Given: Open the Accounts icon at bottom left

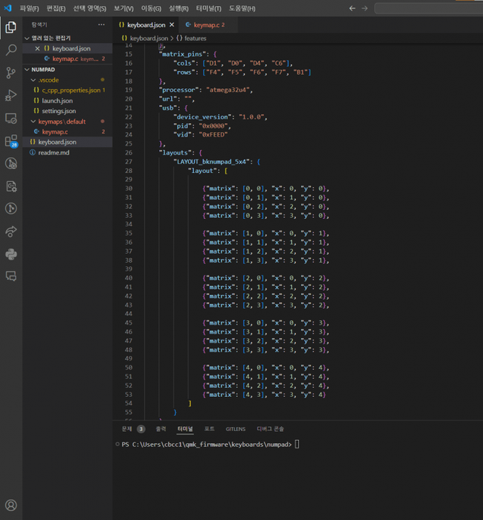Looking at the screenshot, I should 11,504.
